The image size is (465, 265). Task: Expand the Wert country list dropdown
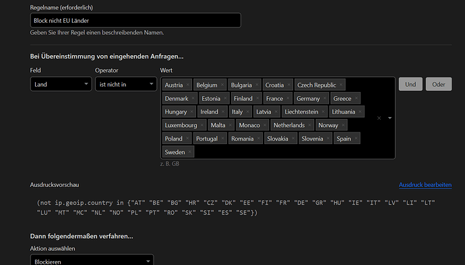point(390,118)
